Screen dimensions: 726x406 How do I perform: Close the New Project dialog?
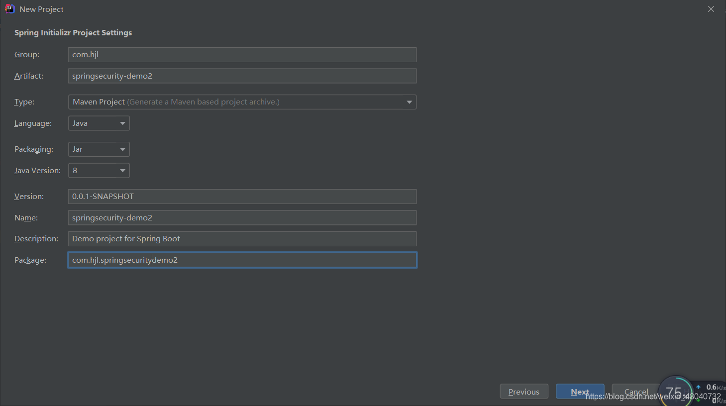711,9
